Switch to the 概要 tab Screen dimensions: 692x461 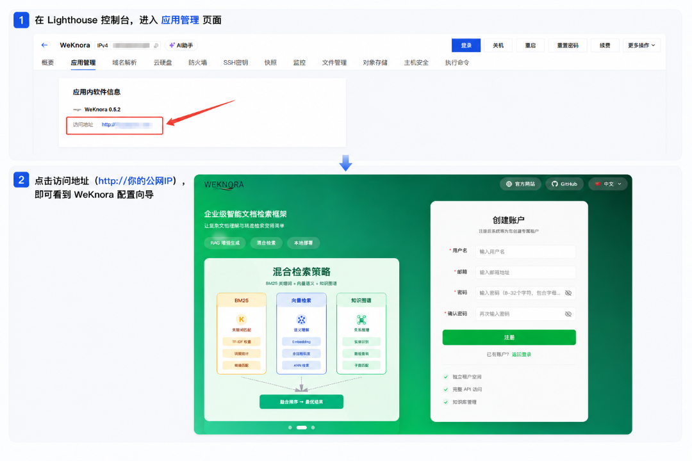(x=47, y=63)
